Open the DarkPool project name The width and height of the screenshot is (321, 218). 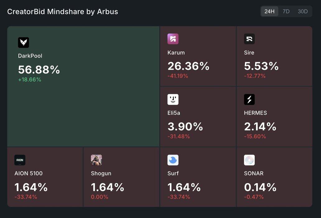(x=30, y=56)
